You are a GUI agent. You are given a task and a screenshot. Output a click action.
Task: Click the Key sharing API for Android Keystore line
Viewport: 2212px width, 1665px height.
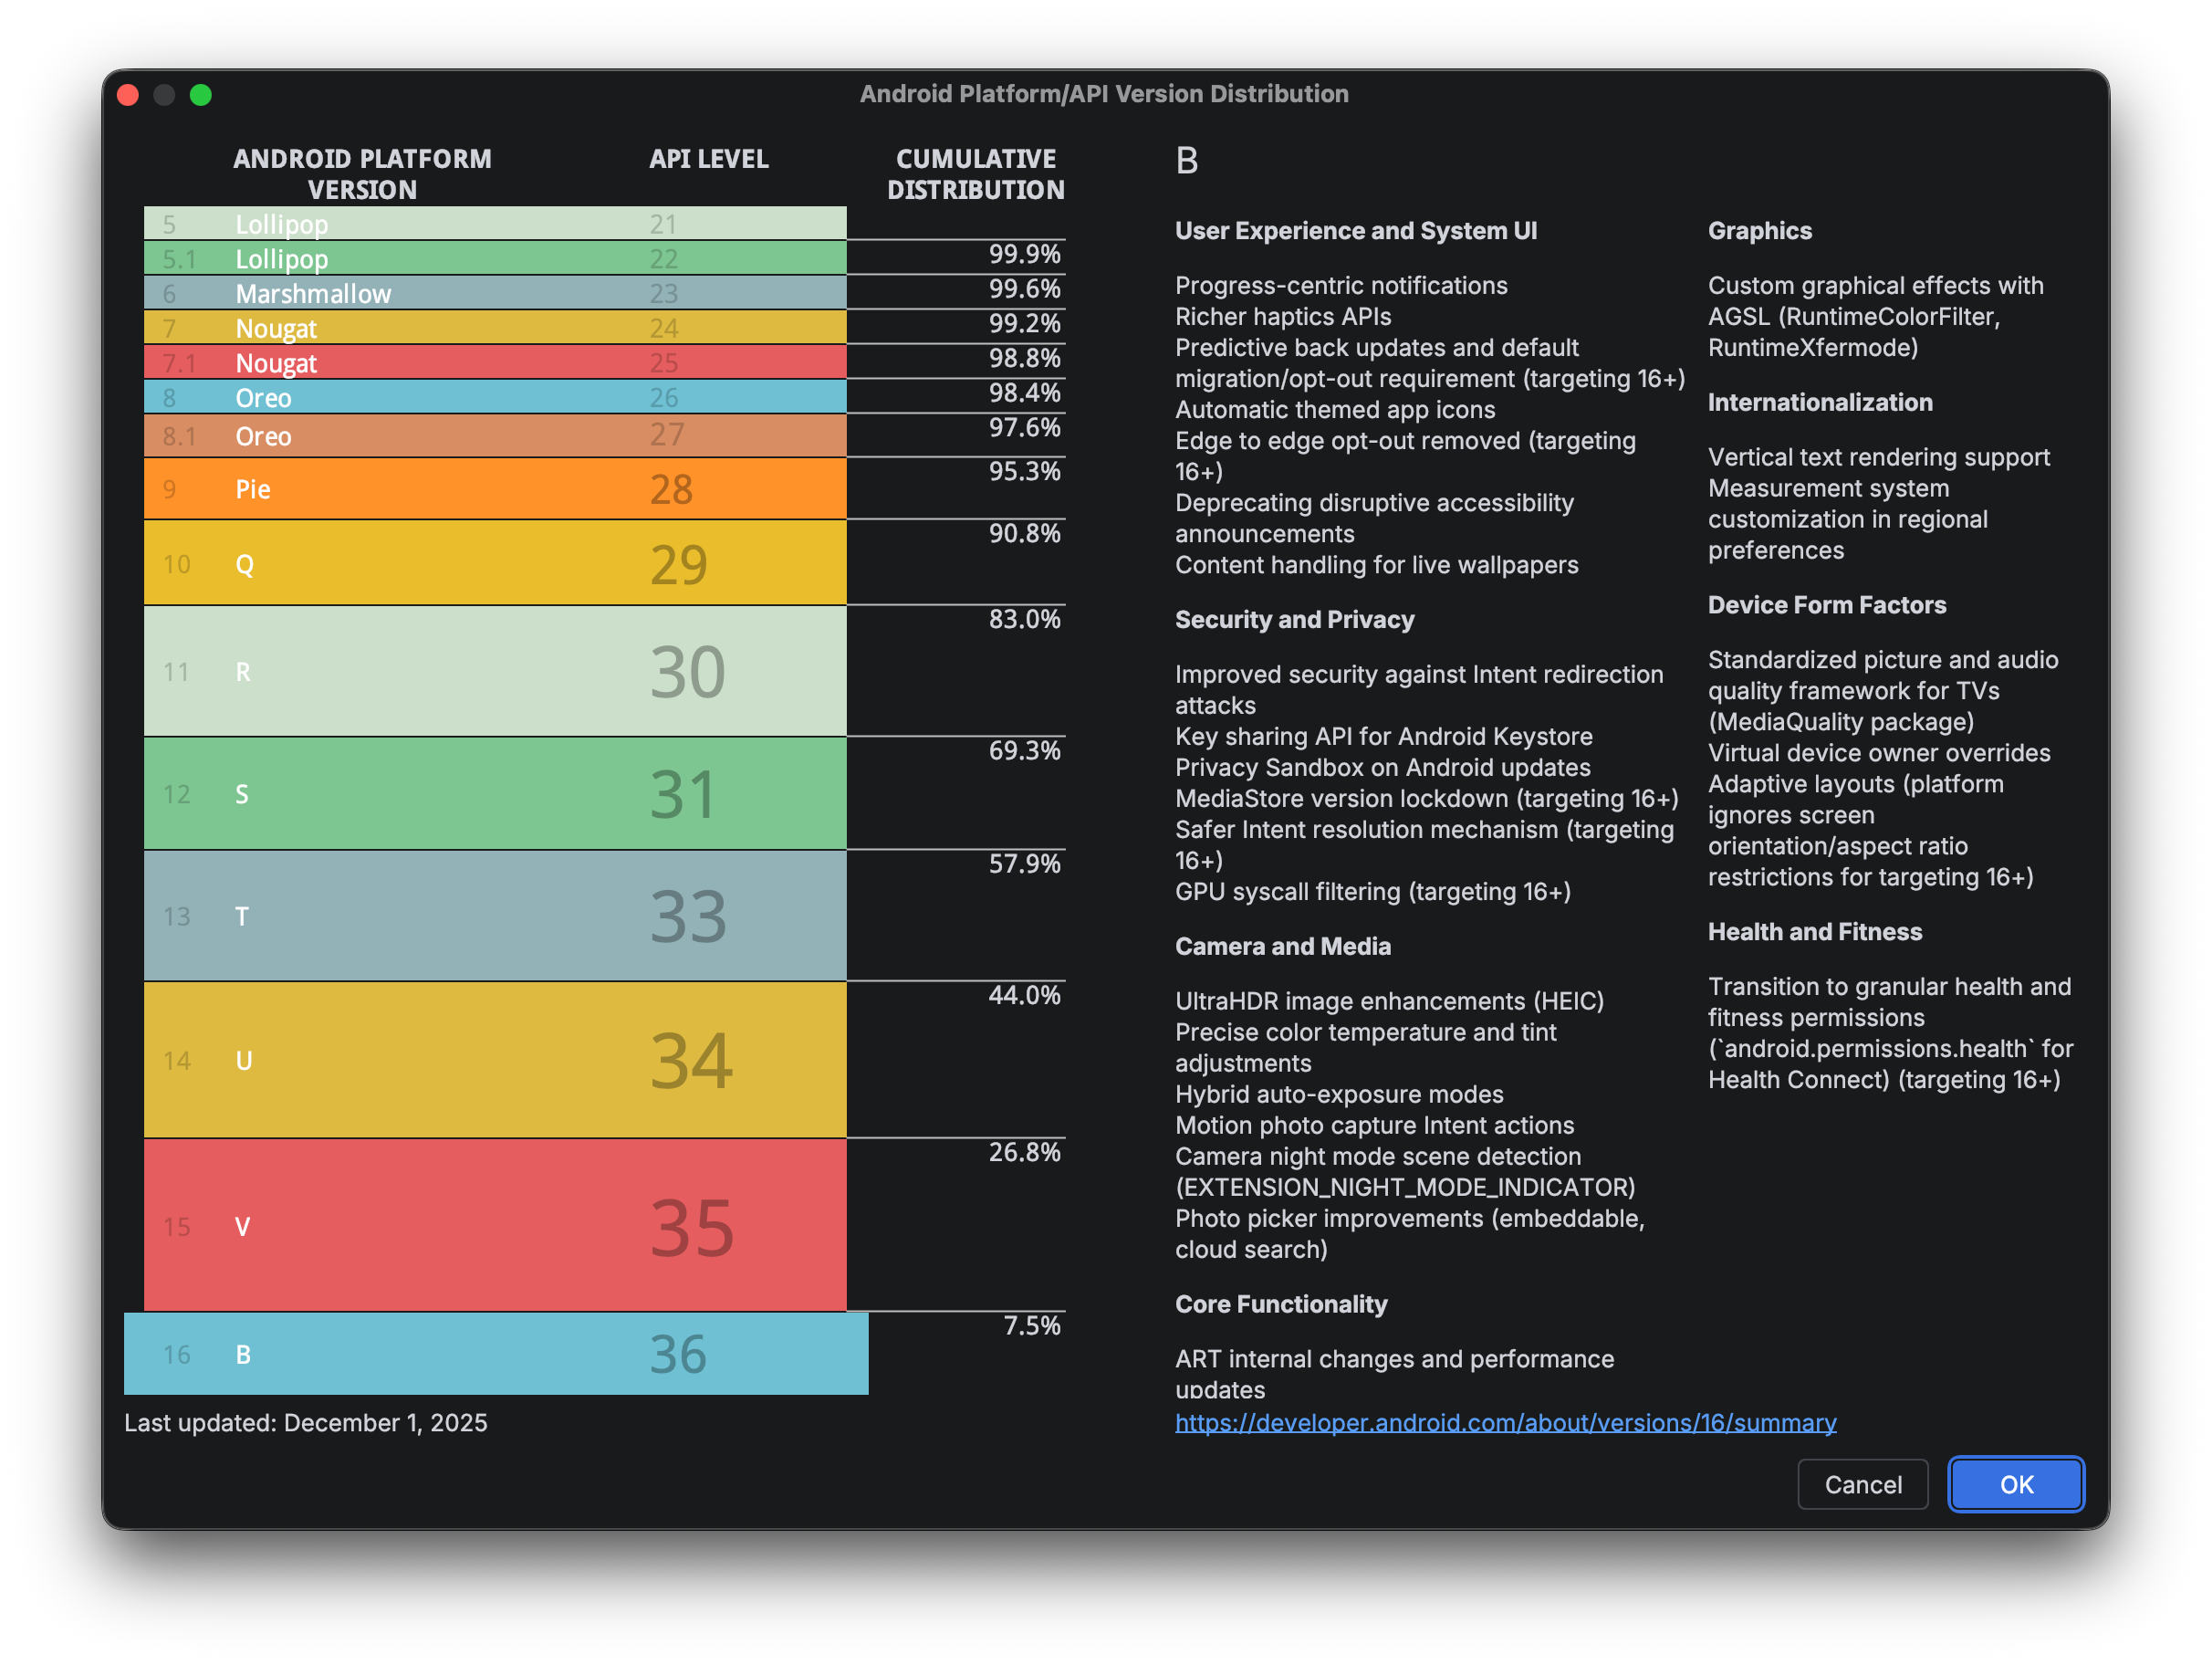pos(1384,737)
